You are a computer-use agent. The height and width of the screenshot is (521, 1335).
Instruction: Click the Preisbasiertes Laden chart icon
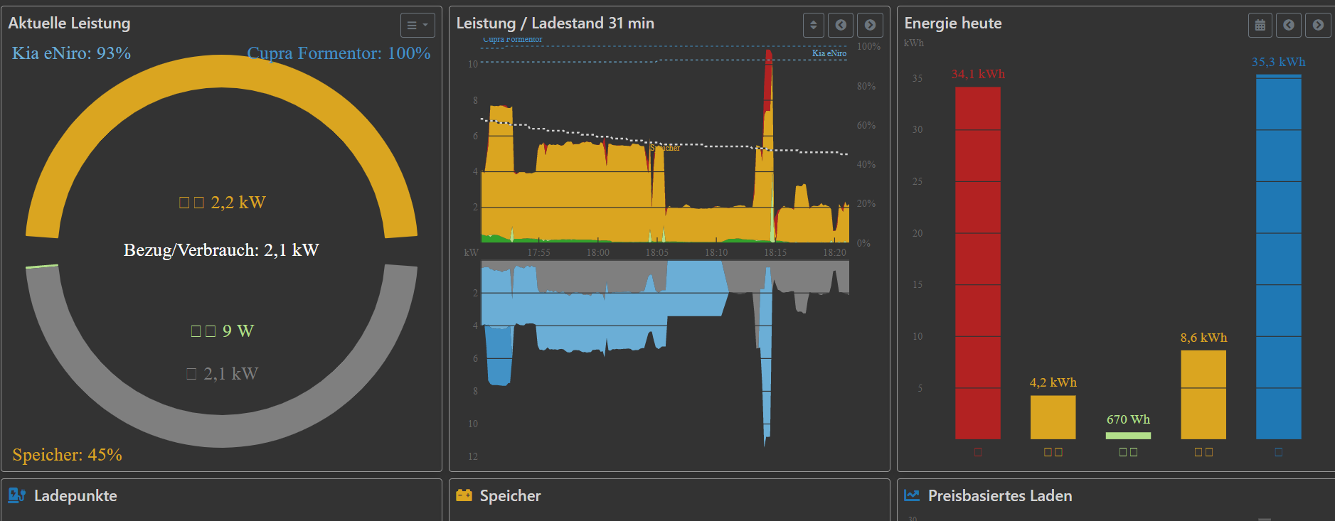tap(912, 495)
